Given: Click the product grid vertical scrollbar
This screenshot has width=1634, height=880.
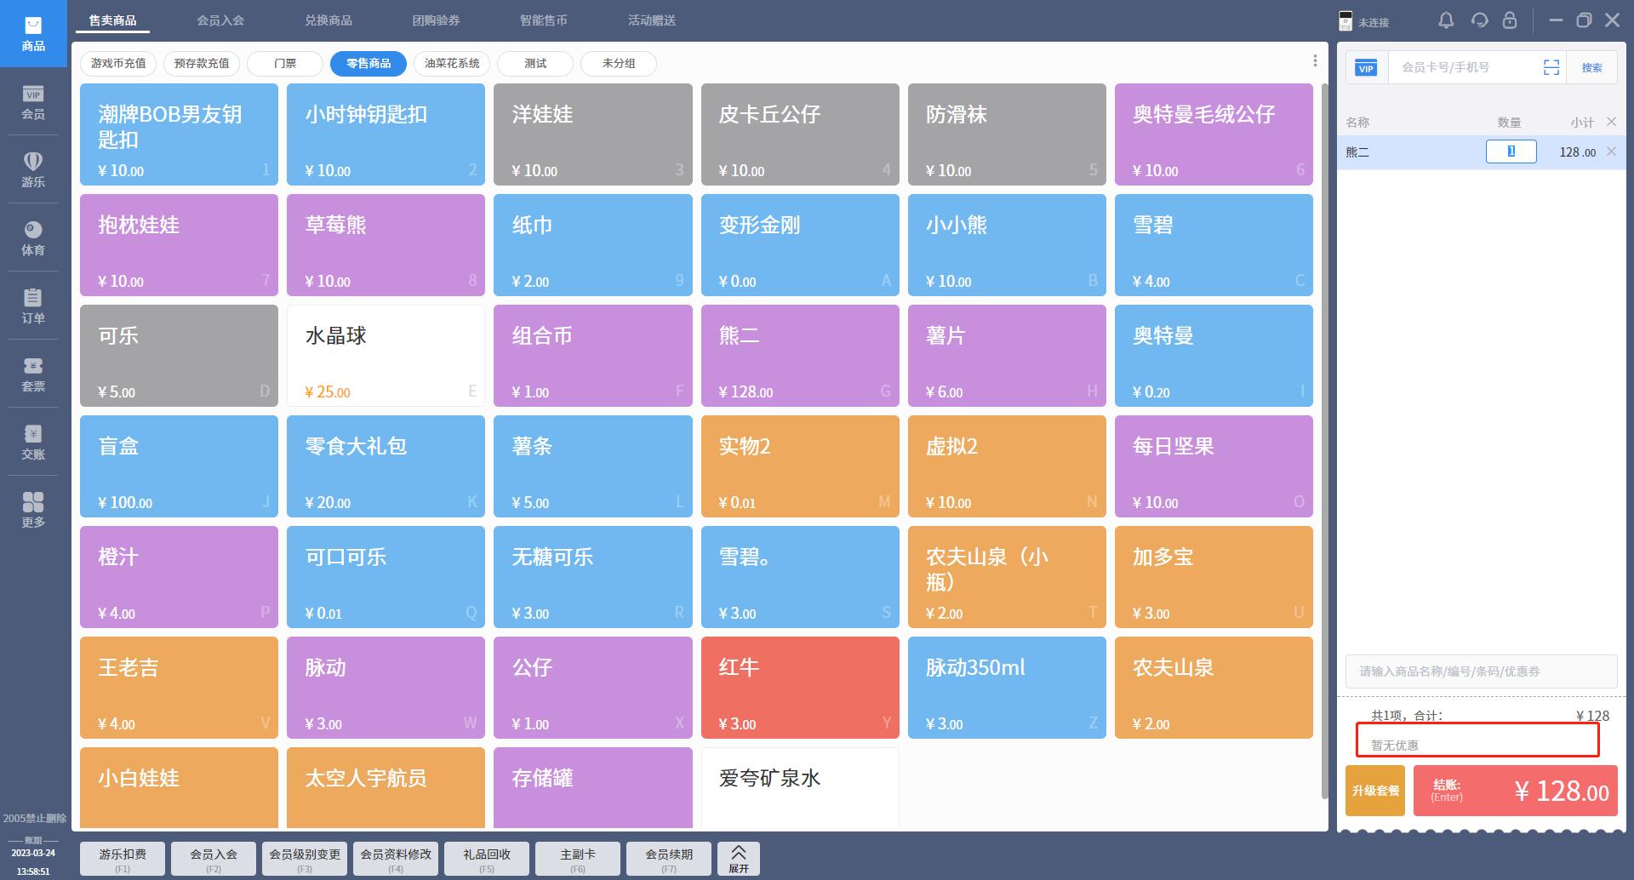Looking at the screenshot, I should click(x=1324, y=441).
